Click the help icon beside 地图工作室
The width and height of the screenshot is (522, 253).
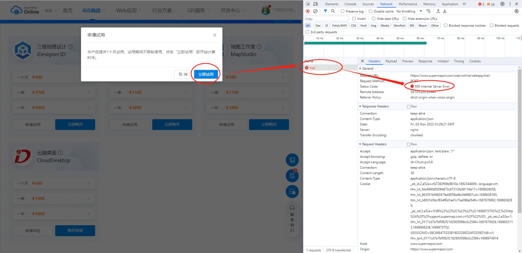click(x=259, y=46)
